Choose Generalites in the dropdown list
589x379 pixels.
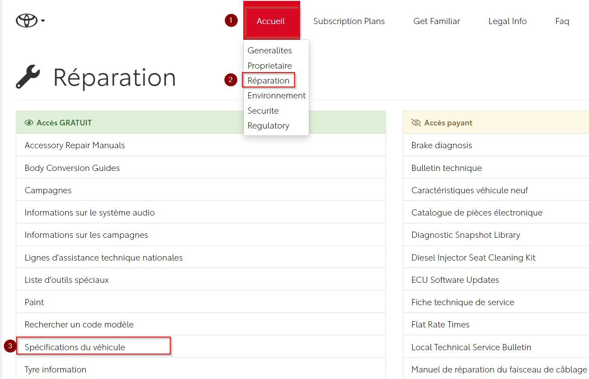[x=270, y=50]
